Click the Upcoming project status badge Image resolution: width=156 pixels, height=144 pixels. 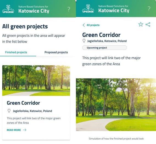(x=105, y=48)
